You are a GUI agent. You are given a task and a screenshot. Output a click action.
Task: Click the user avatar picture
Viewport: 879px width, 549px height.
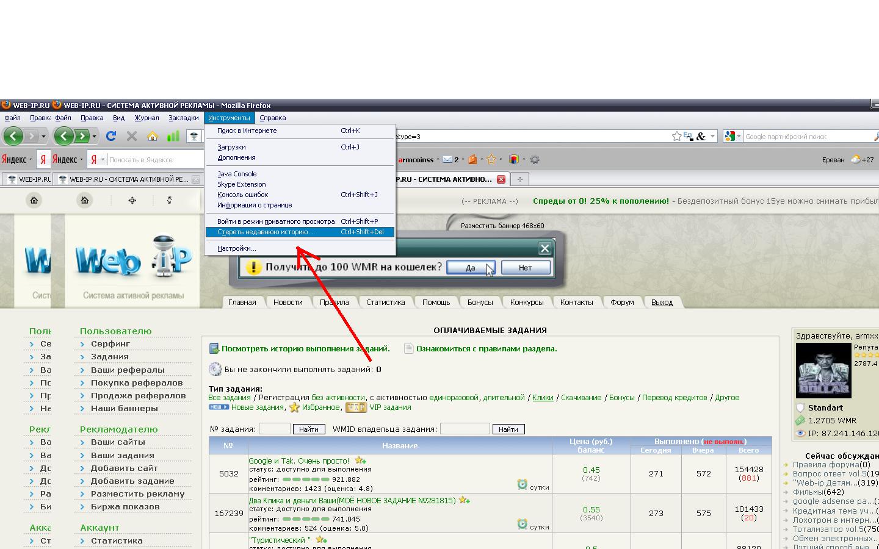[x=823, y=370]
